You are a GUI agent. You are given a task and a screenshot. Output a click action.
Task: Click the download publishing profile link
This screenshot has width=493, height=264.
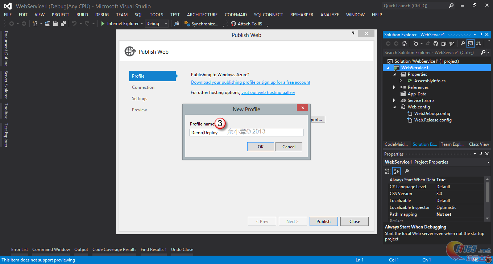click(x=250, y=82)
